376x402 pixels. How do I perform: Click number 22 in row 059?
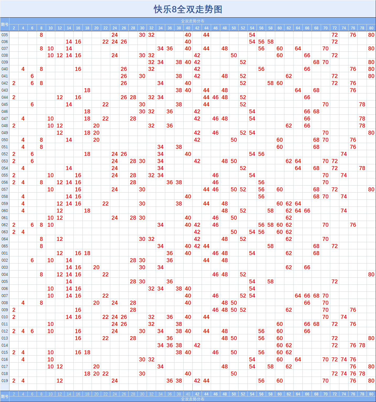pyautogui.click(x=106, y=203)
